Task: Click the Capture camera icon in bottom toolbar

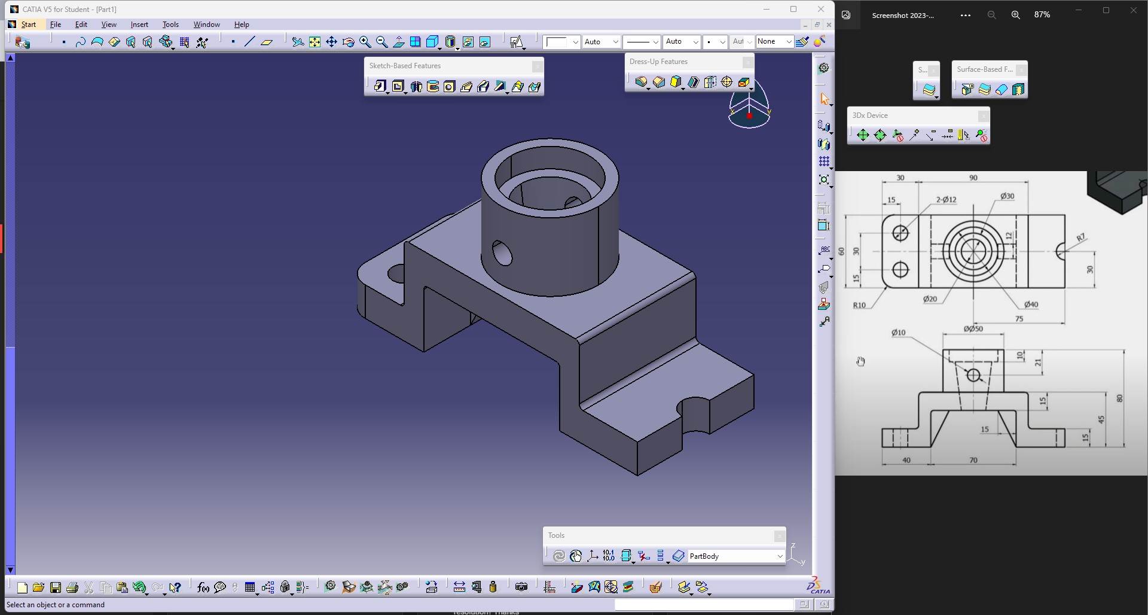Action: click(x=521, y=587)
